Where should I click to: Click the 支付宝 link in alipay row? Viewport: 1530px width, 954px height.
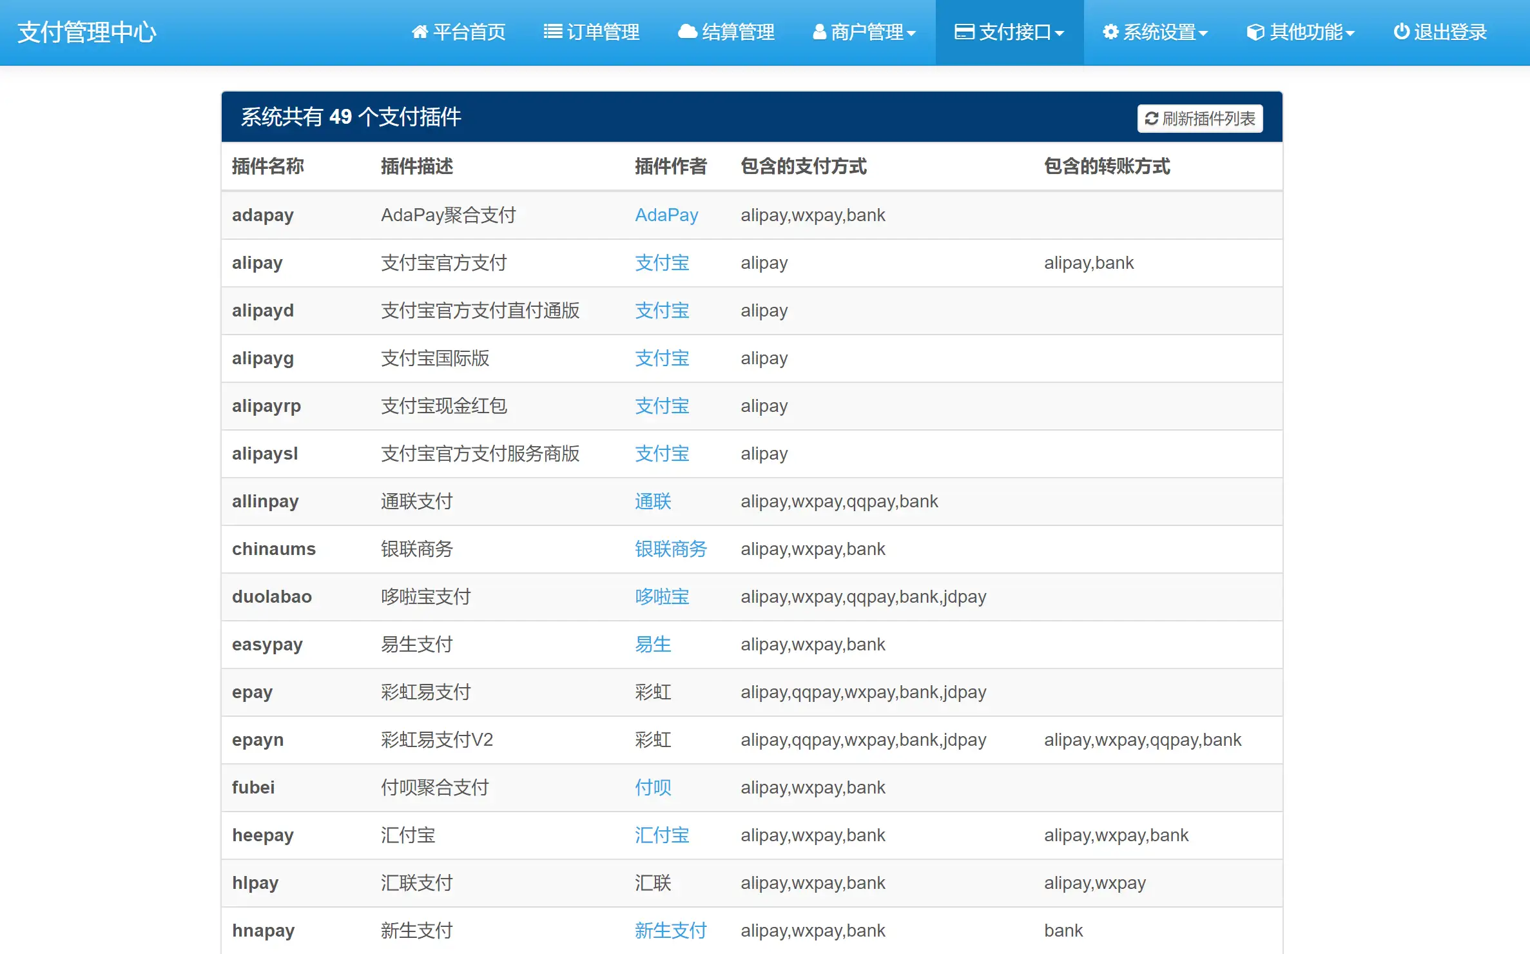click(661, 263)
